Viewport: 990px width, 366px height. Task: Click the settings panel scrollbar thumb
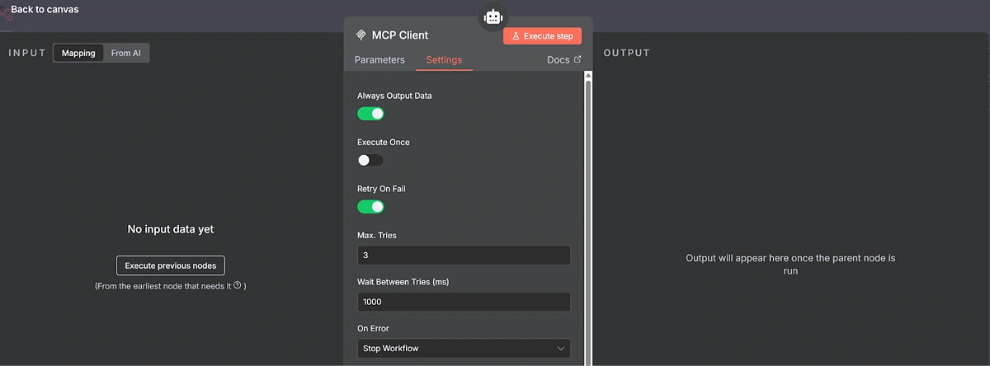(x=587, y=214)
